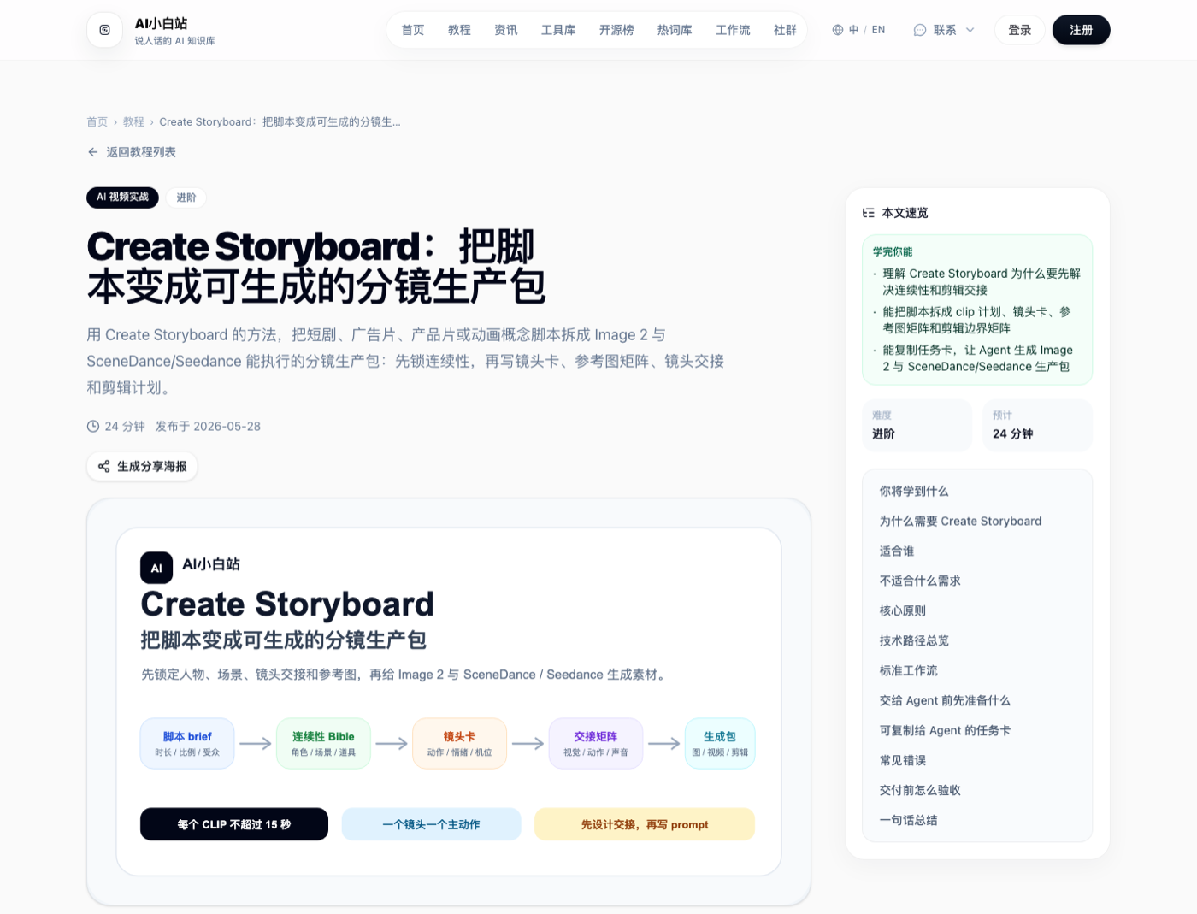Expand the 联系 dropdown chevron
1197x914 pixels.
[x=970, y=30]
